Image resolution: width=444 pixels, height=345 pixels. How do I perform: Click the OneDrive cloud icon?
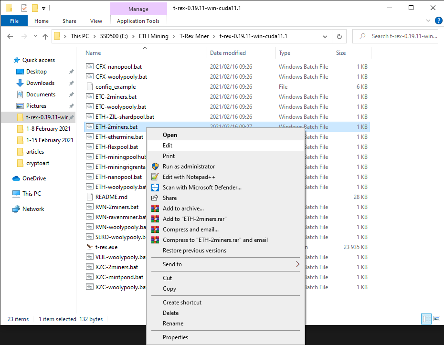click(16, 178)
